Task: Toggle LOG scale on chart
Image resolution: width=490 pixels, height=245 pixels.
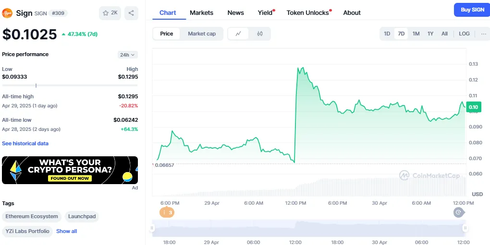Action: pyautogui.click(x=464, y=34)
